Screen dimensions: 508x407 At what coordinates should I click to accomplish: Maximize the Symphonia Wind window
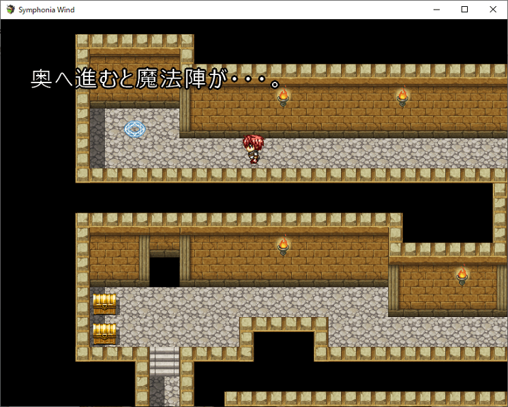pos(464,10)
